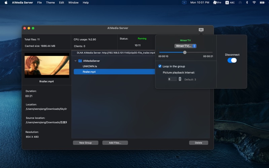
Task: Open the ABC input source menu
Action: [x=230, y=2]
